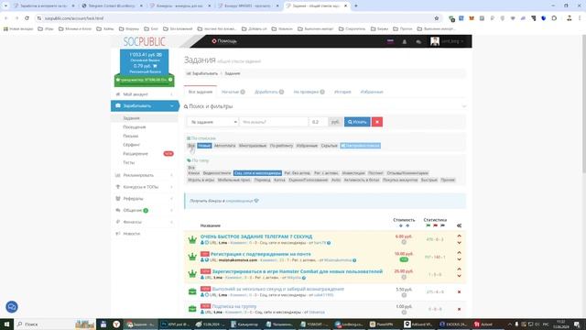Image resolution: width=586 pixels, height=330 pixels.
Task: Click the crown icon of the Hamster Combat task
Action: pyautogui.click(x=192, y=274)
